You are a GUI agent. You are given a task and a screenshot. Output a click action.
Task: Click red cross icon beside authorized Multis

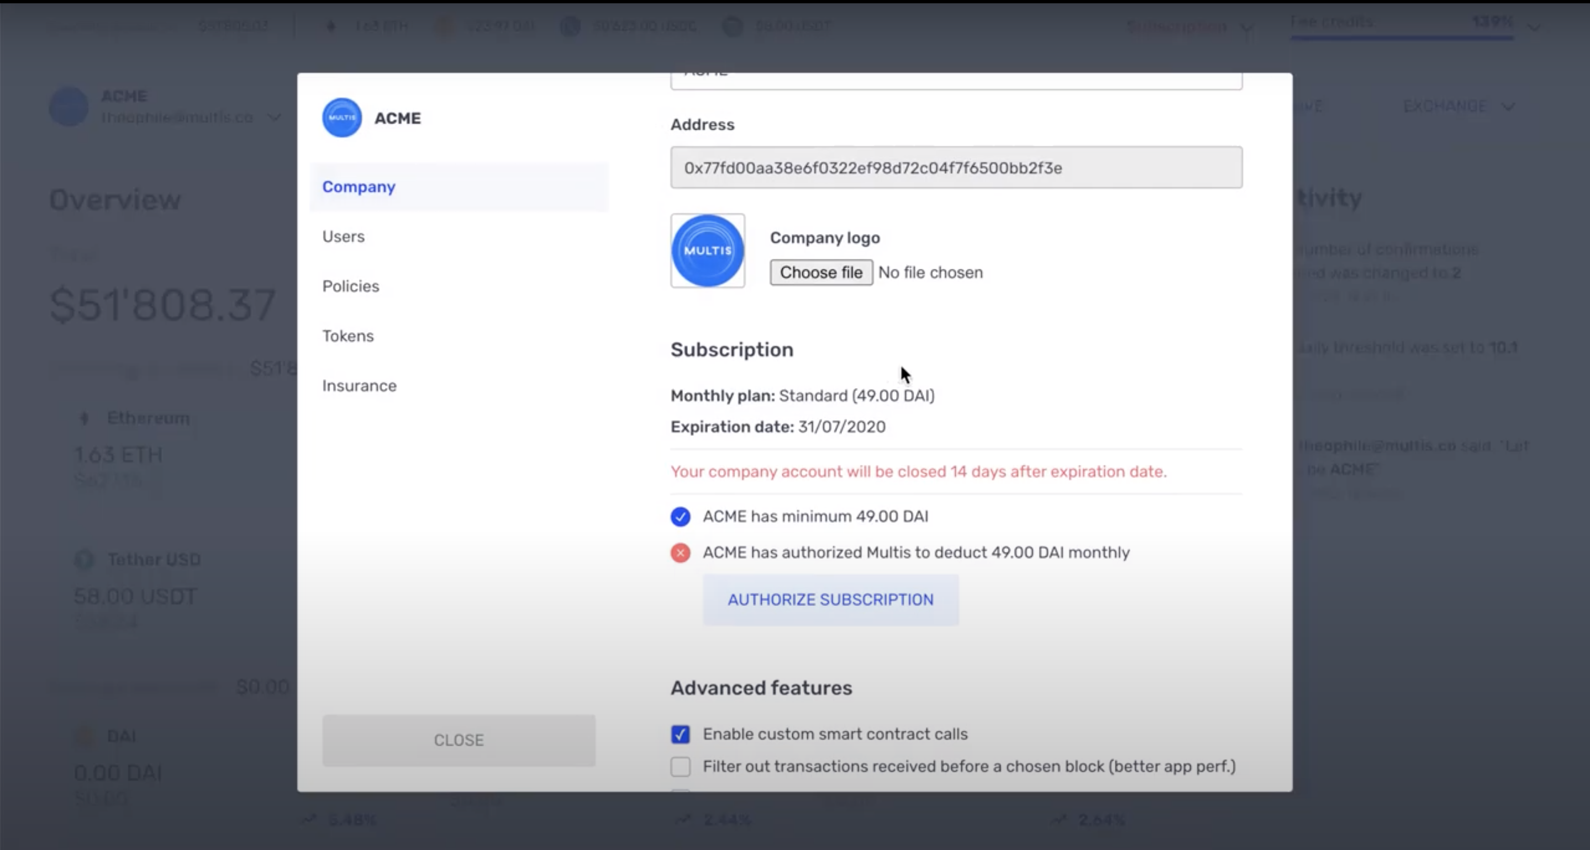680,552
